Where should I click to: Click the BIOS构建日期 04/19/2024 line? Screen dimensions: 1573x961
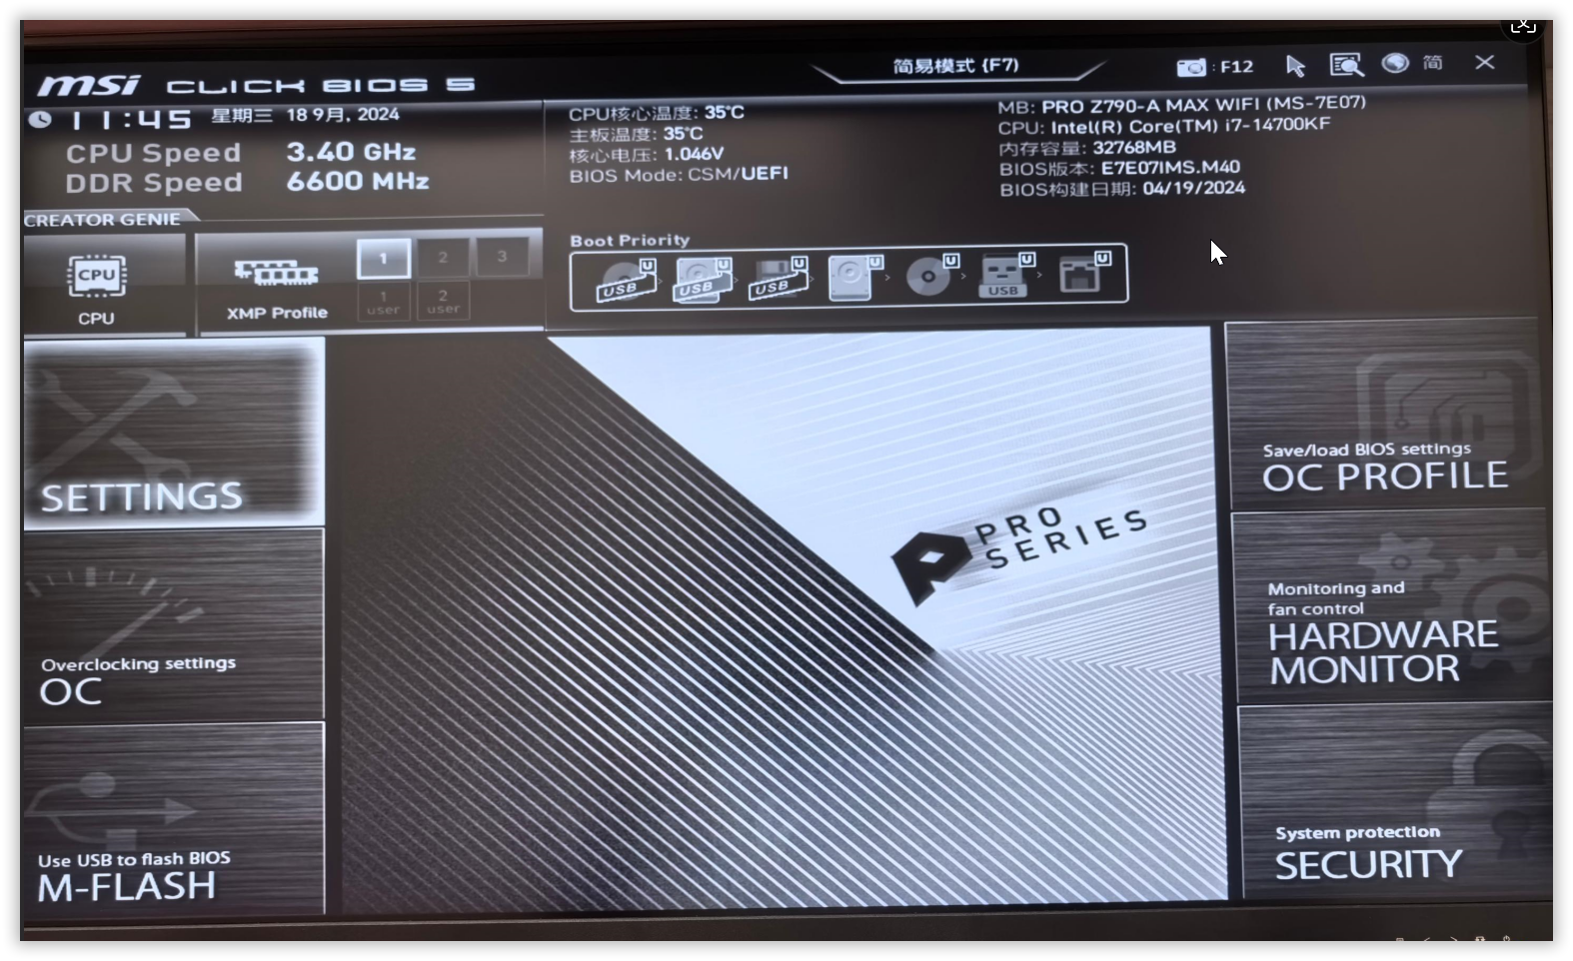click(1122, 189)
